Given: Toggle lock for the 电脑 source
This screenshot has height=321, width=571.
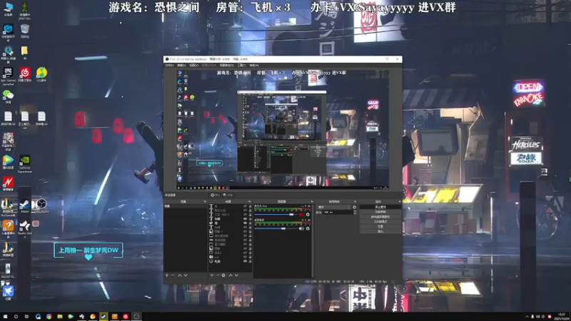Looking at the screenshot, I should 251,261.
